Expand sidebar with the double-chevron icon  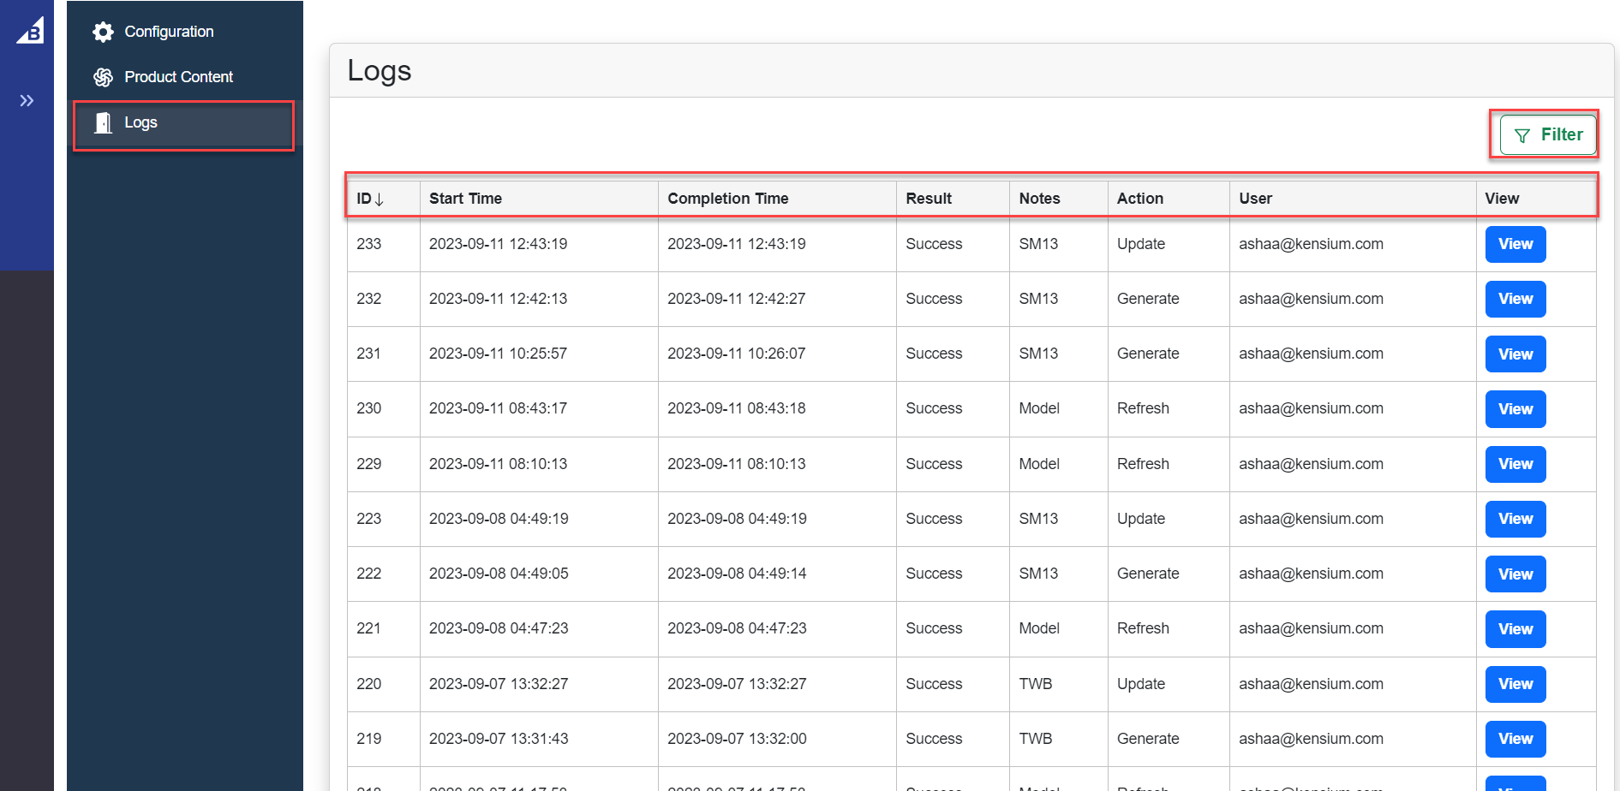pos(27,98)
